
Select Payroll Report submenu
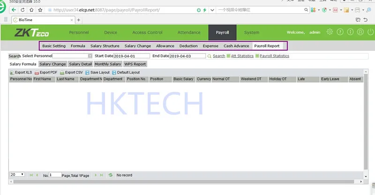tap(267, 46)
